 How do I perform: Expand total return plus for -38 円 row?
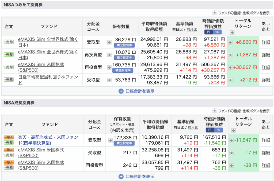coord(231,165)
